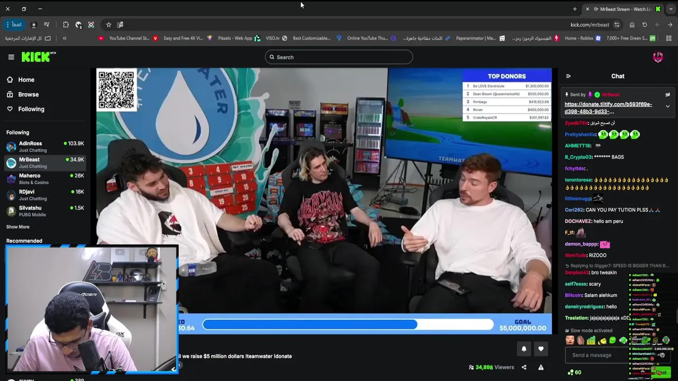Screen dimensions: 678x381
Task: Click the Following section heading above the AdinRoss channel
Action: coord(17,132)
